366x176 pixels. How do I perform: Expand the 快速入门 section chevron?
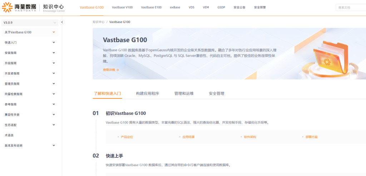coord(54,43)
